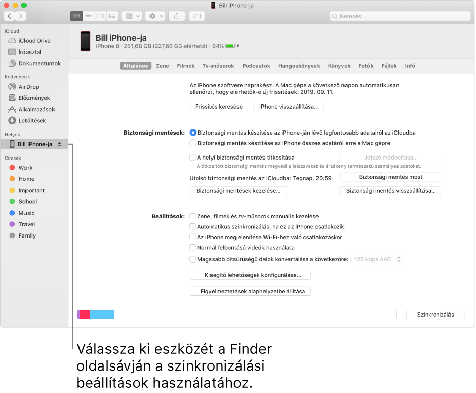Click the iPhone device image in header

coord(85,41)
